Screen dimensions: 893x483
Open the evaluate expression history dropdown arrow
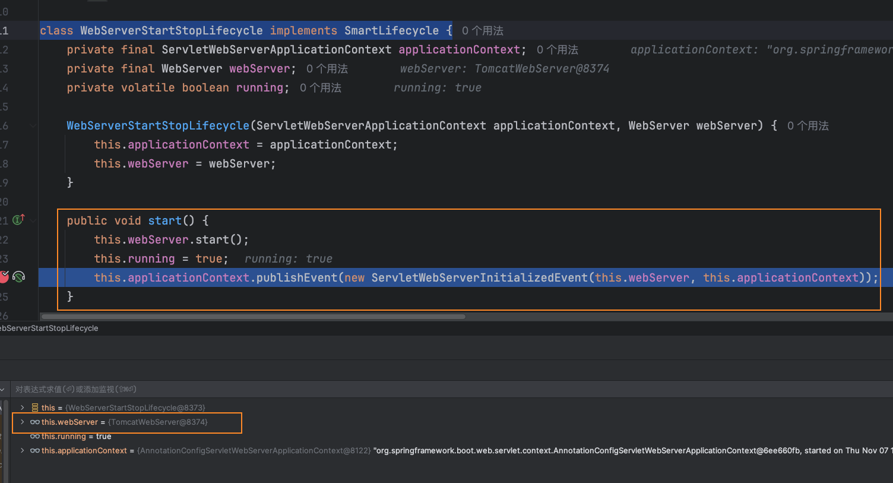coord(3,390)
